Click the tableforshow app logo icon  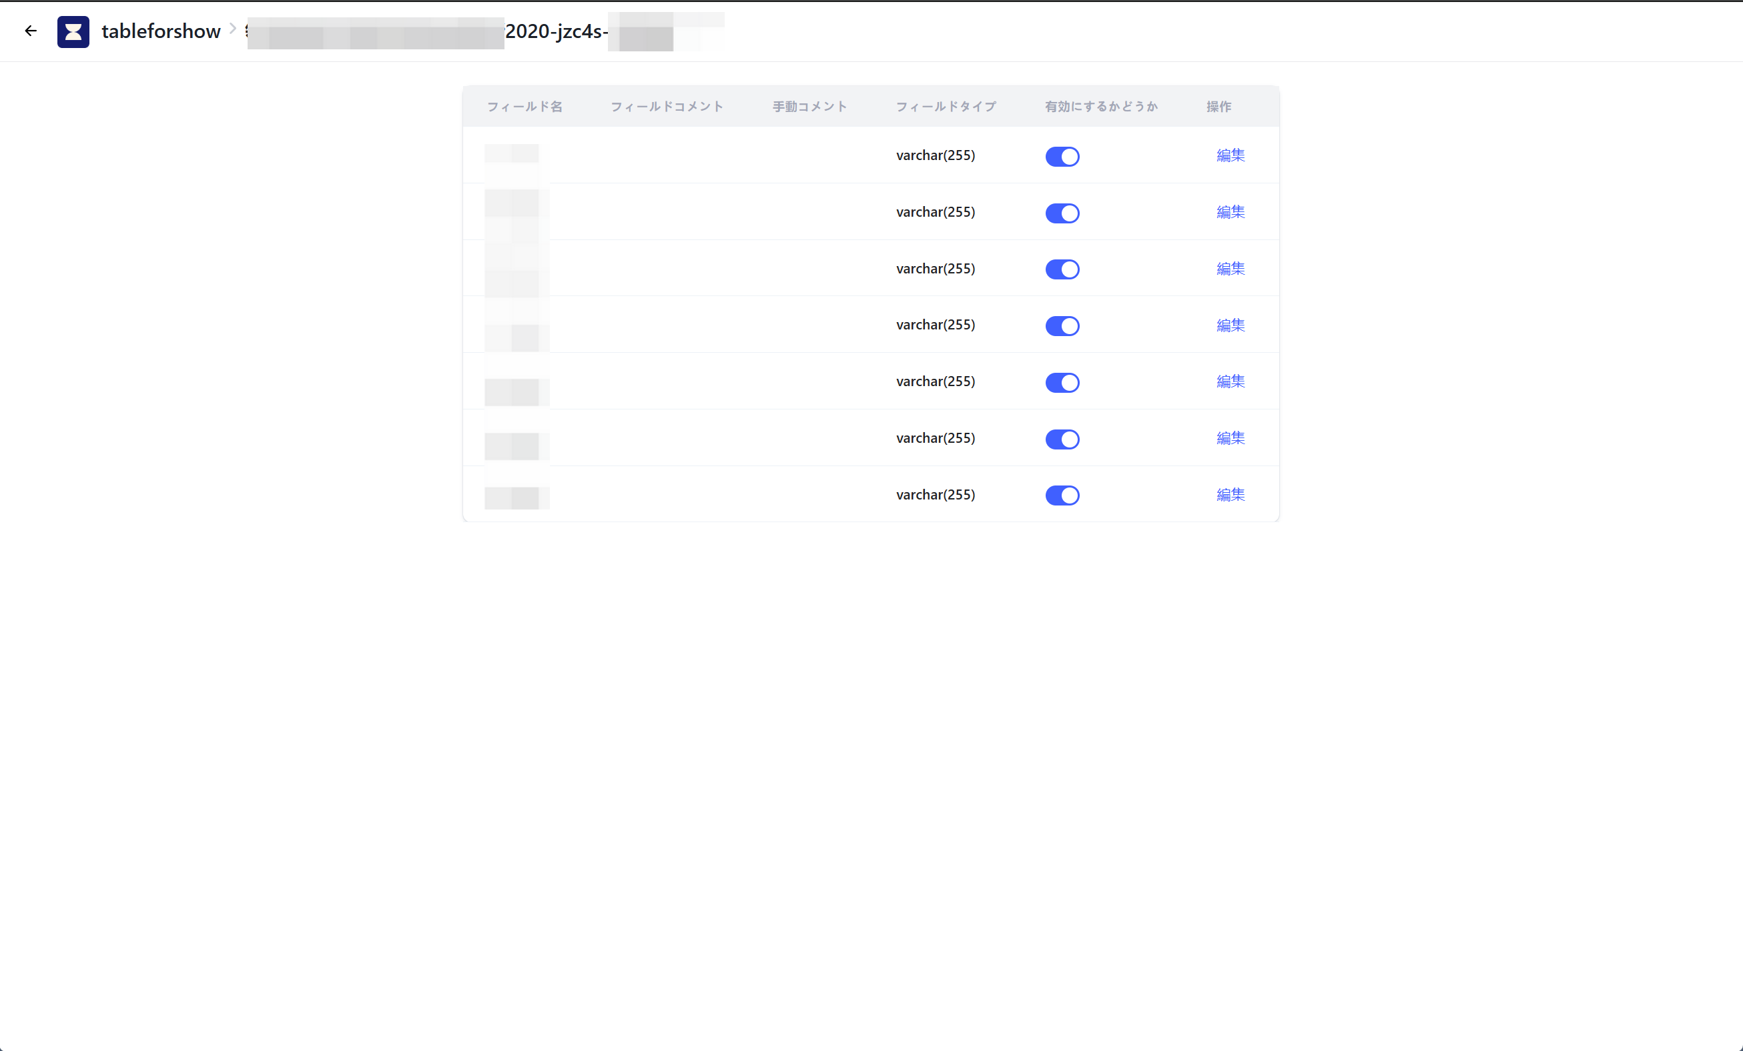coord(73,32)
